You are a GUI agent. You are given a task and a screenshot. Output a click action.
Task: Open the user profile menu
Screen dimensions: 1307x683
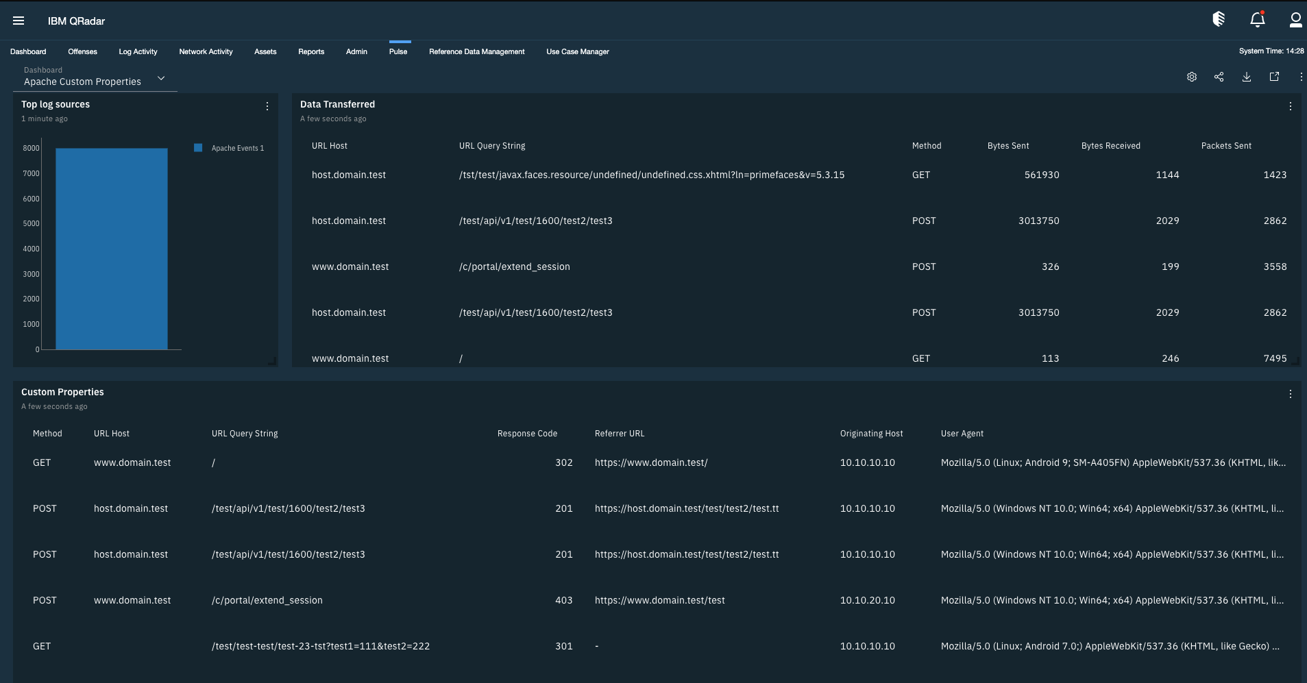coord(1295,20)
